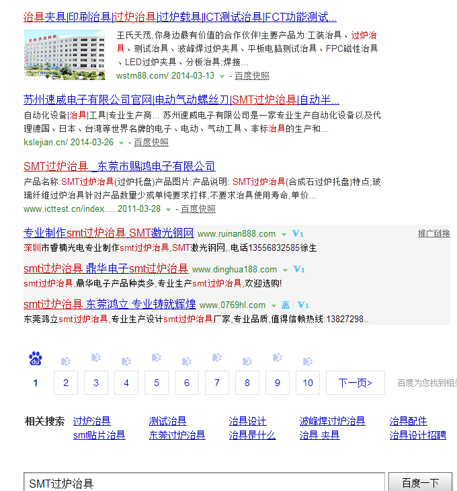Open related search 东莞过炉治具
Image resolution: width=457 pixels, height=491 pixels.
click(177, 435)
